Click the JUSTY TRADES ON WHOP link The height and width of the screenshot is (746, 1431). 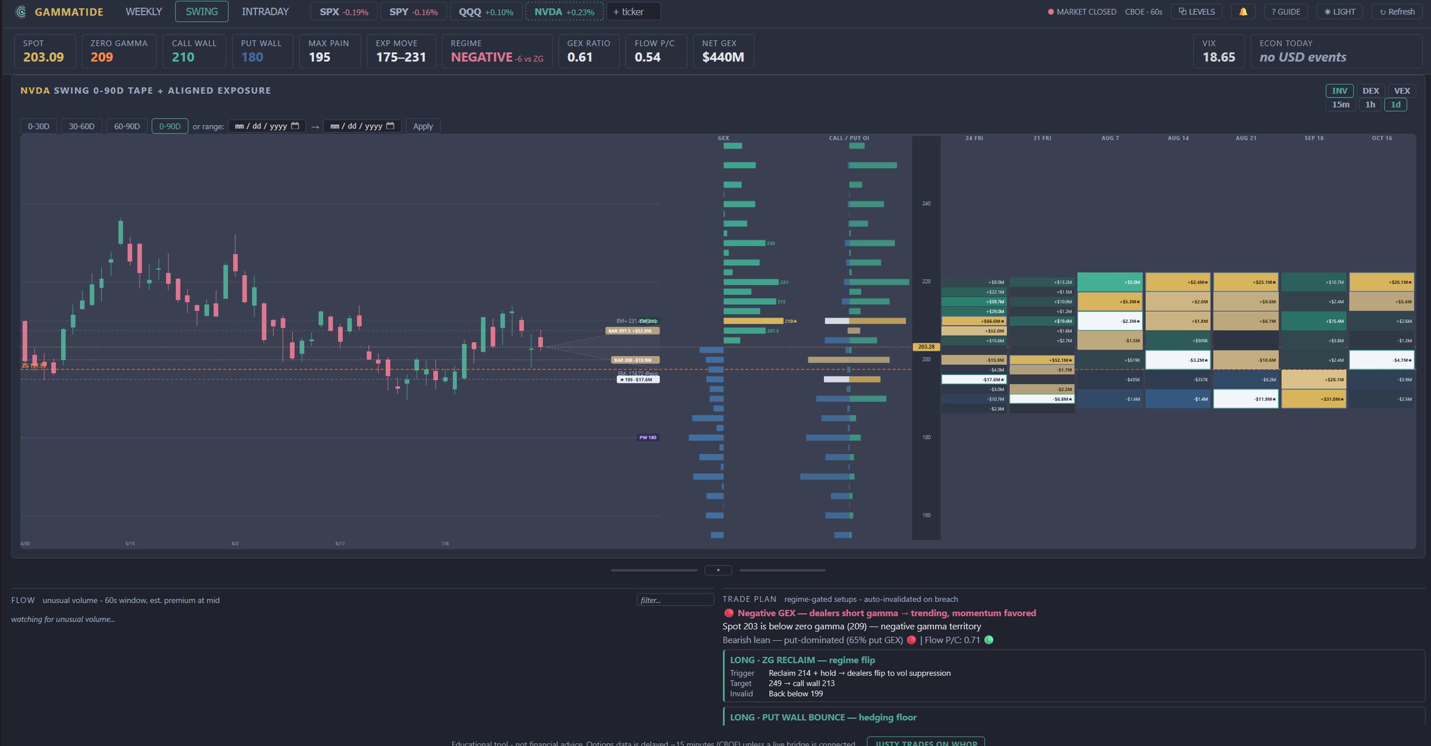(926, 742)
